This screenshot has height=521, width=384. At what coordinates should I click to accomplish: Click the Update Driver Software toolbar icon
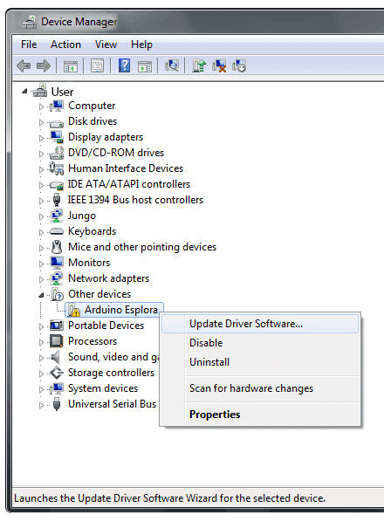[199, 65]
